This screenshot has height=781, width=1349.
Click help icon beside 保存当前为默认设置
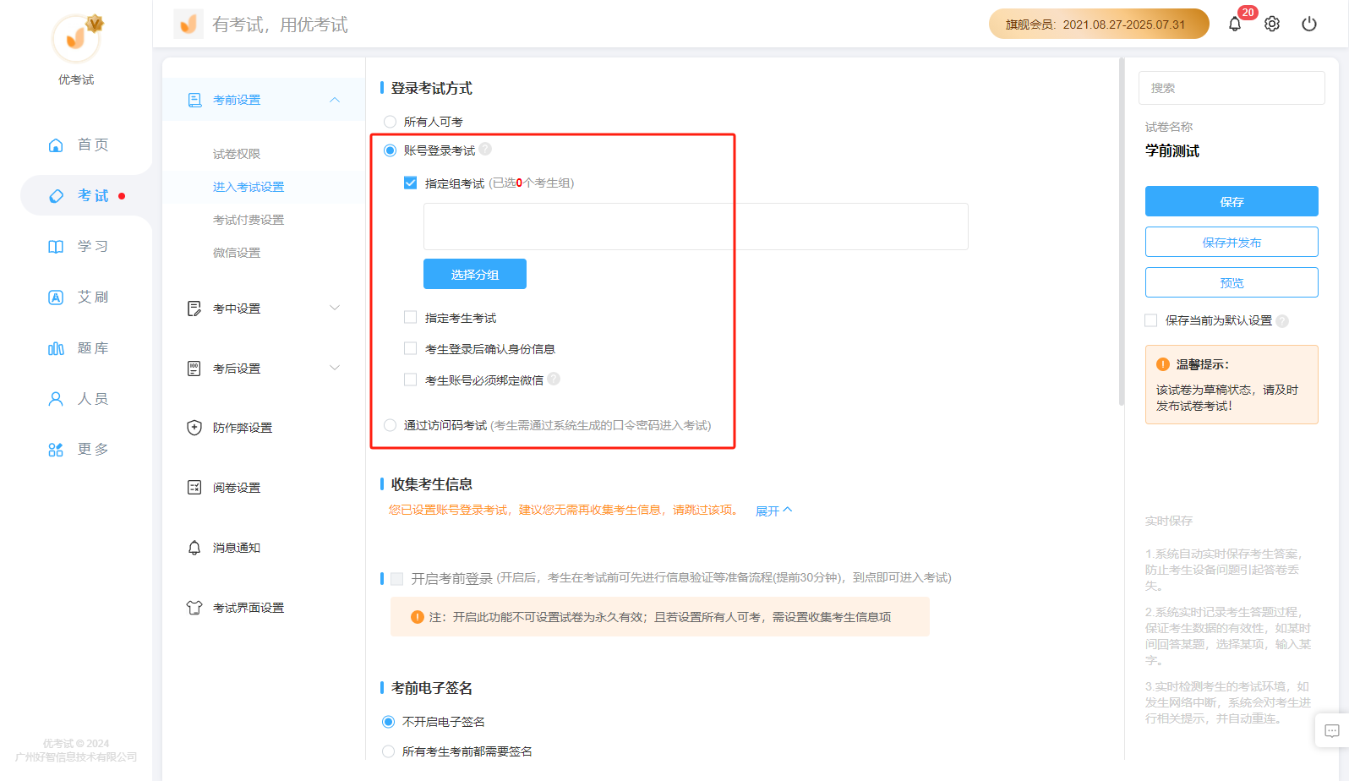tap(1282, 320)
